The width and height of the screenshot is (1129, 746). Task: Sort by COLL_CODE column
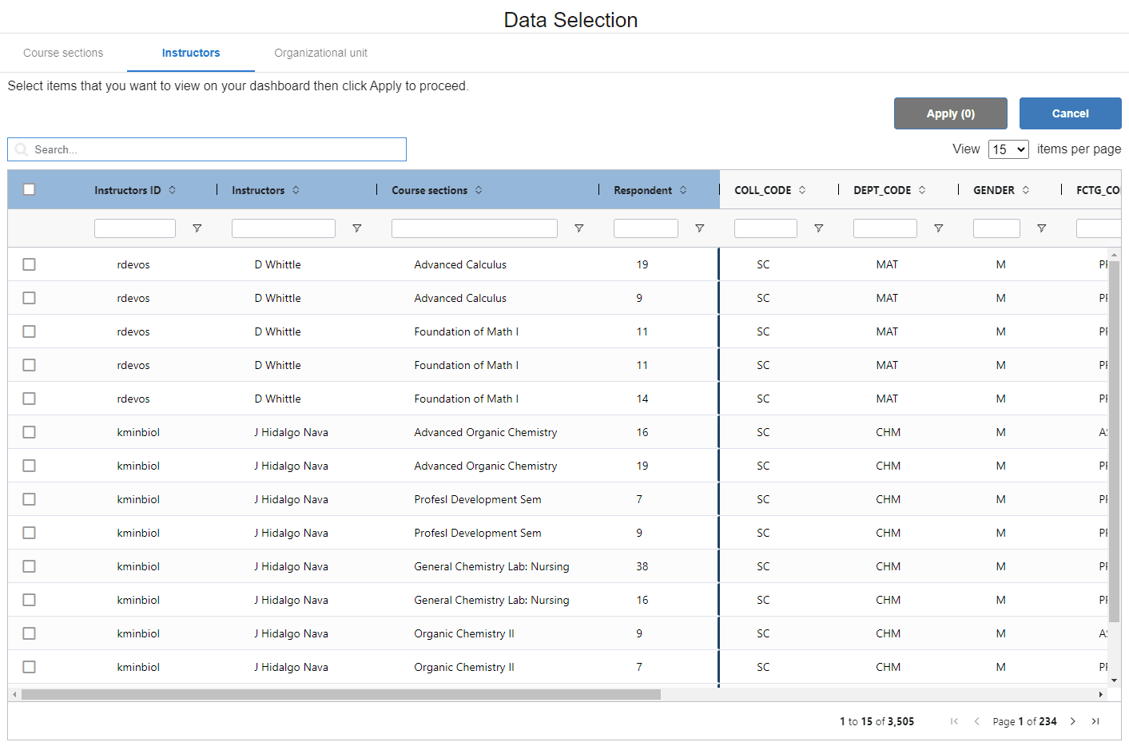802,190
